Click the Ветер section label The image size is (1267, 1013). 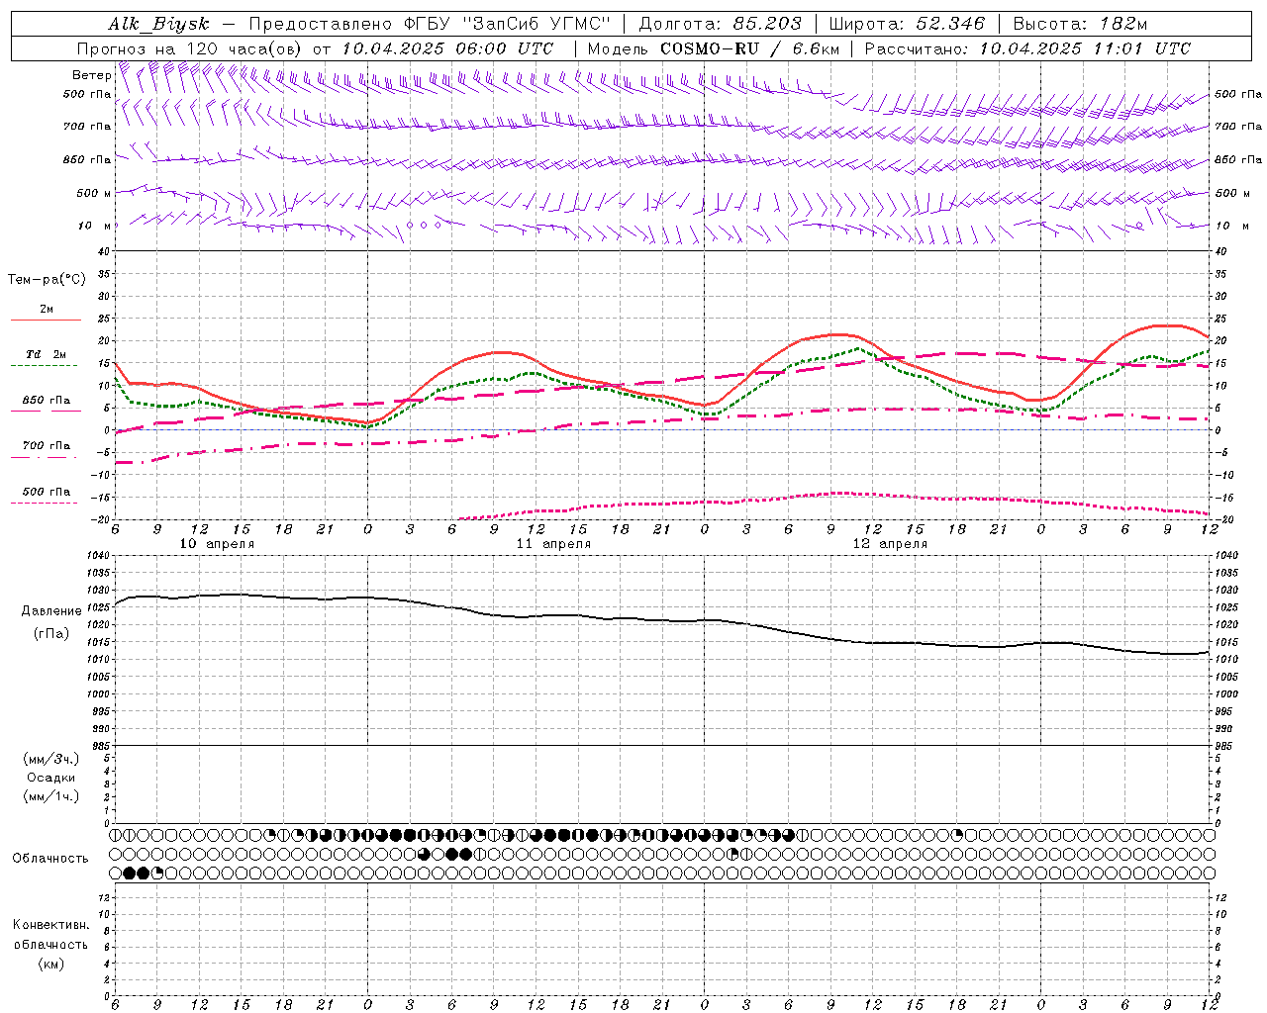pyautogui.click(x=91, y=75)
